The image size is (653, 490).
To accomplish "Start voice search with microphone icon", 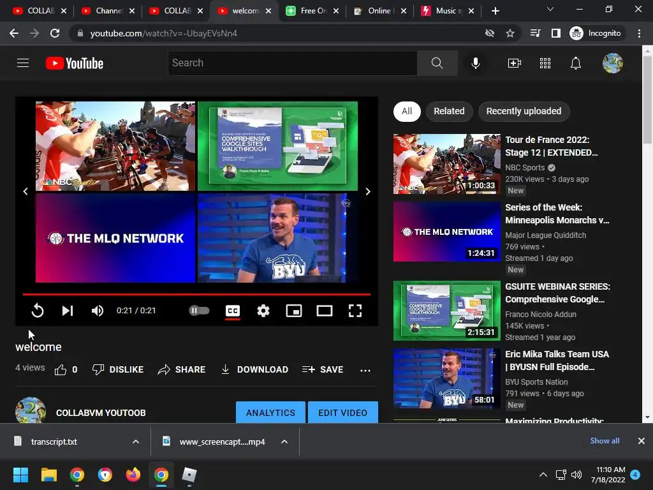I will (476, 63).
